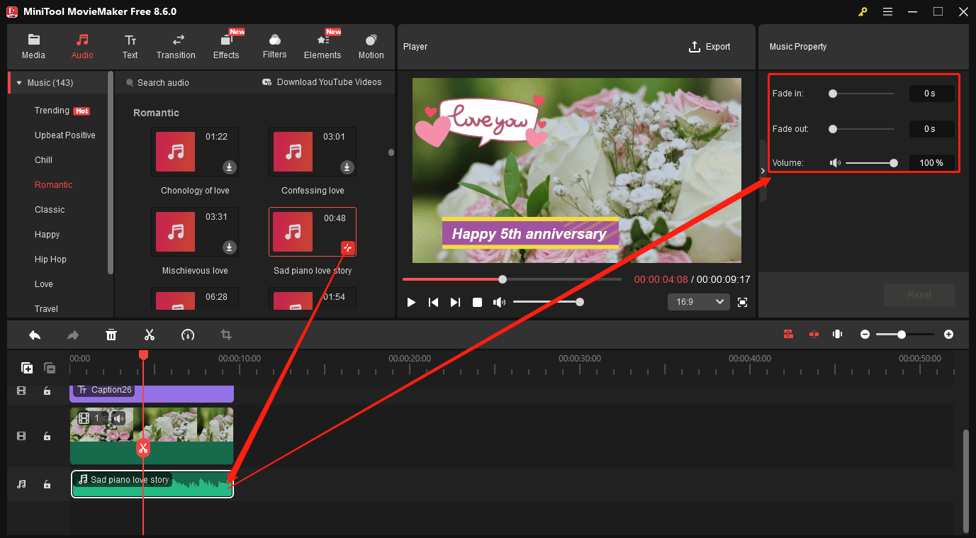Click the Reset button
The height and width of the screenshot is (538, 976).
tap(919, 295)
